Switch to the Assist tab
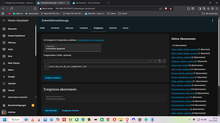 tap(125, 28)
